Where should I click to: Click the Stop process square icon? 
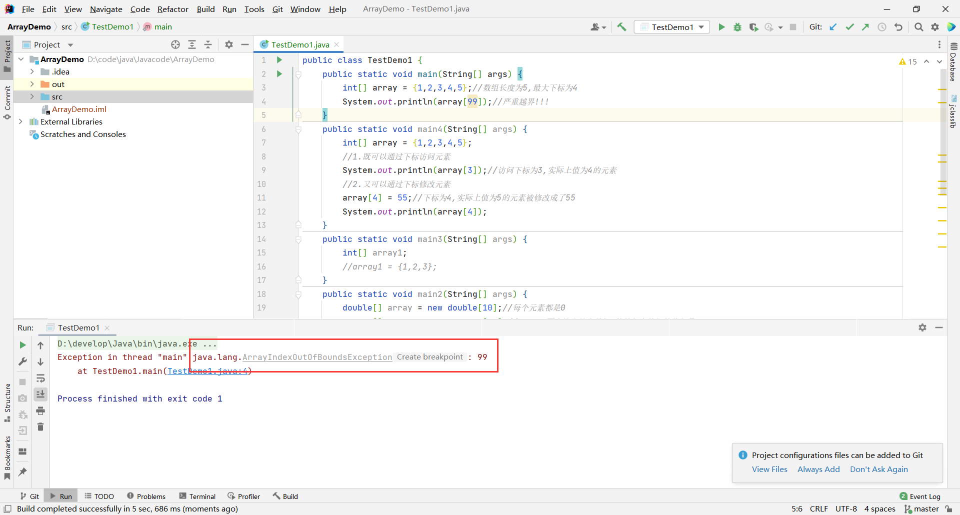coord(793,27)
